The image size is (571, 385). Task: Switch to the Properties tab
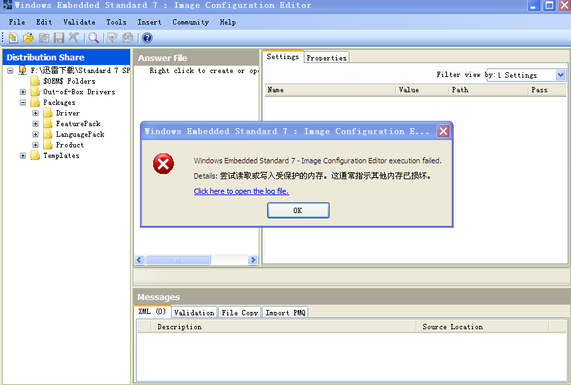(x=326, y=58)
